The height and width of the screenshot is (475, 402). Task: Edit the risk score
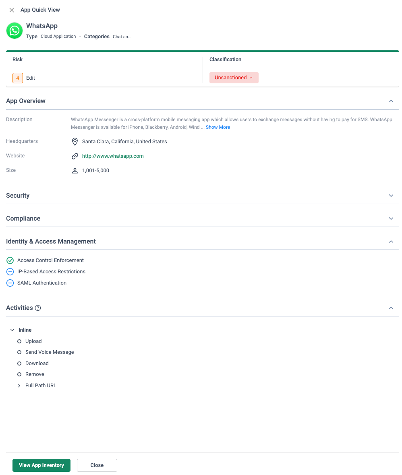click(30, 78)
